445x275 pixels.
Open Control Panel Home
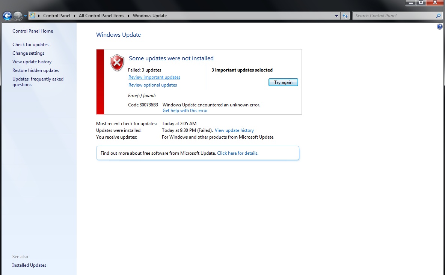point(33,31)
